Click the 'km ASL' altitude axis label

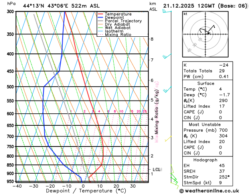click(x=153, y=6)
